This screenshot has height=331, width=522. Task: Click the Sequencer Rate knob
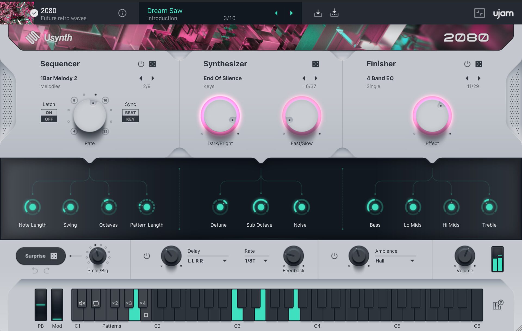pos(90,115)
